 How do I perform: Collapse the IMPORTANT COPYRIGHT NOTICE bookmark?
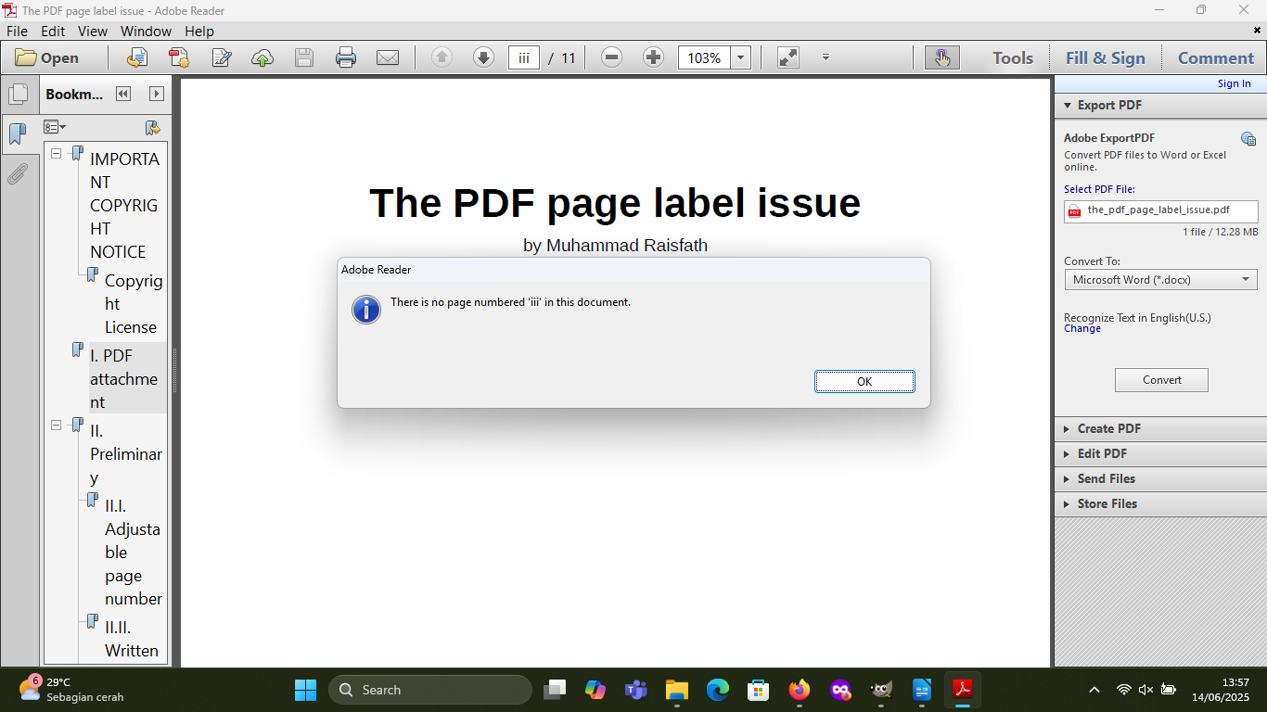pos(56,153)
